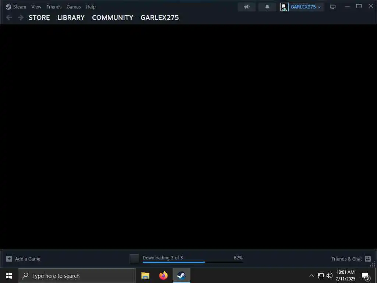This screenshot has width=377, height=283.
Task: Open the notifications bell icon
Action: point(267,7)
